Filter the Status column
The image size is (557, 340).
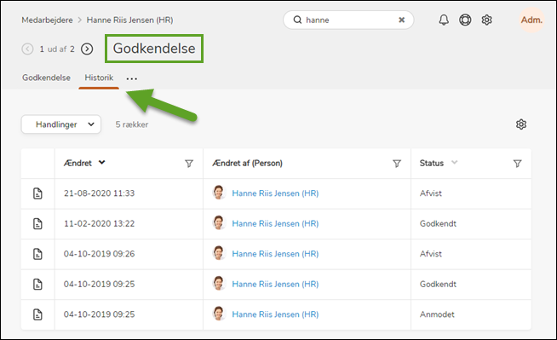517,164
